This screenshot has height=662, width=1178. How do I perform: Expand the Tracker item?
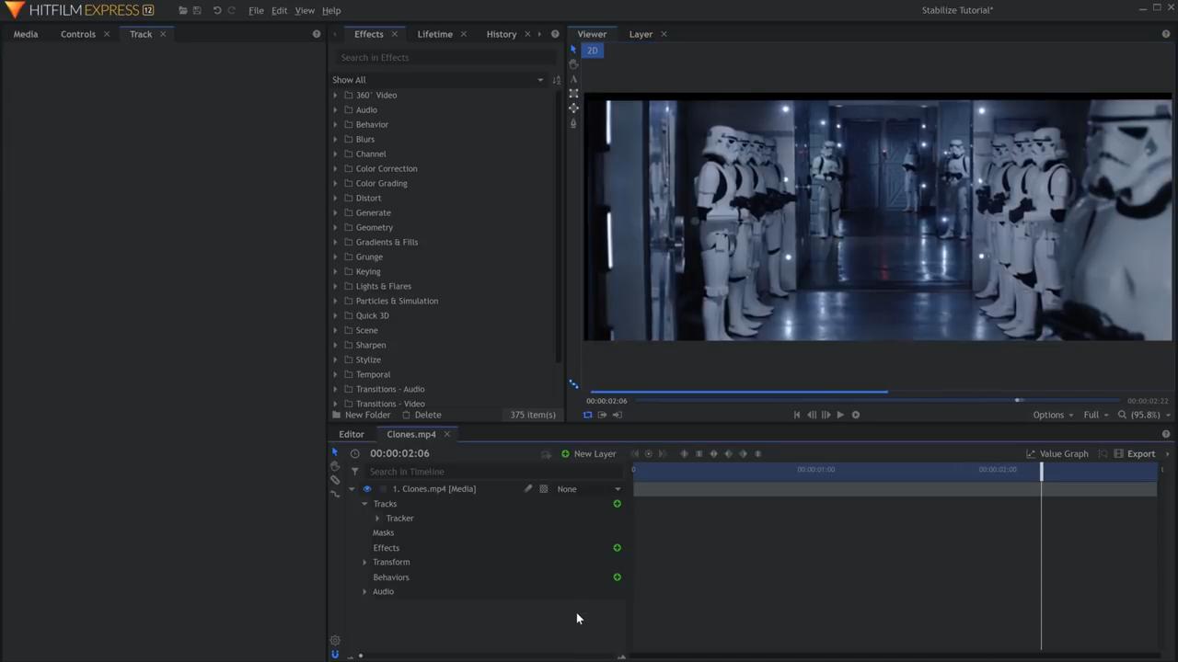377,519
